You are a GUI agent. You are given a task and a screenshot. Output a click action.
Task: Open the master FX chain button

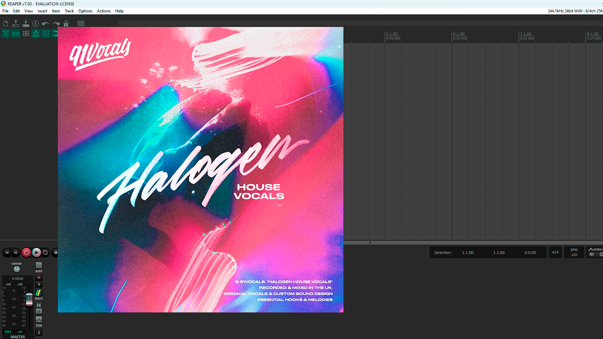point(39,305)
